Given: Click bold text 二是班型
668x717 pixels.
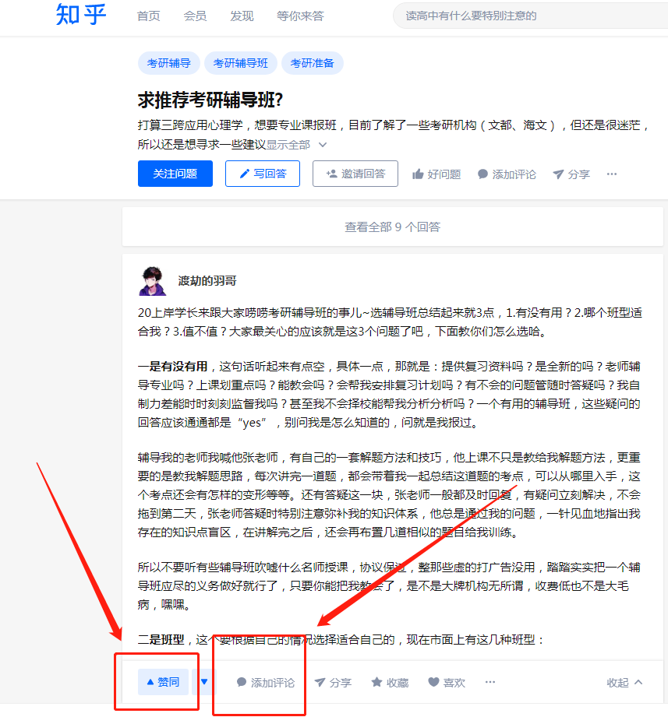Looking at the screenshot, I should tap(161, 640).
